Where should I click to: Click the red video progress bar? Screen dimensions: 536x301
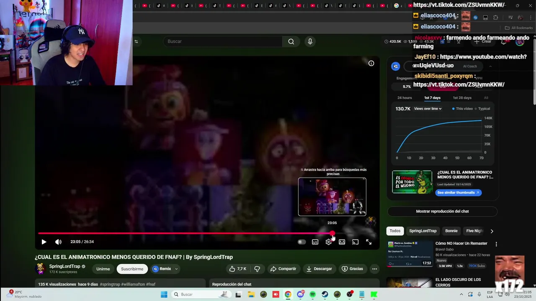(x=185, y=234)
